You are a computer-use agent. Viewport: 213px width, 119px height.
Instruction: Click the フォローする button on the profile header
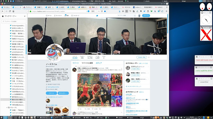[141, 57]
